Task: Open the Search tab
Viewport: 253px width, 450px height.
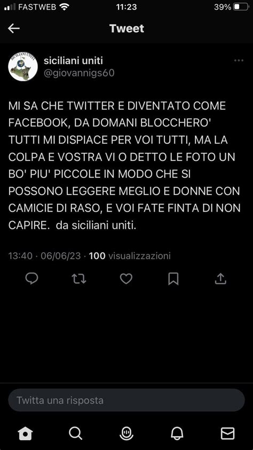Action: [x=76, y=433]
